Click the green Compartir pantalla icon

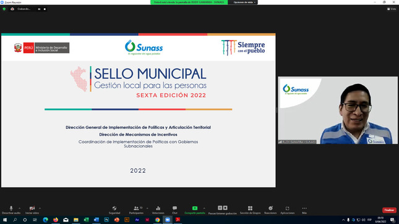195,208
